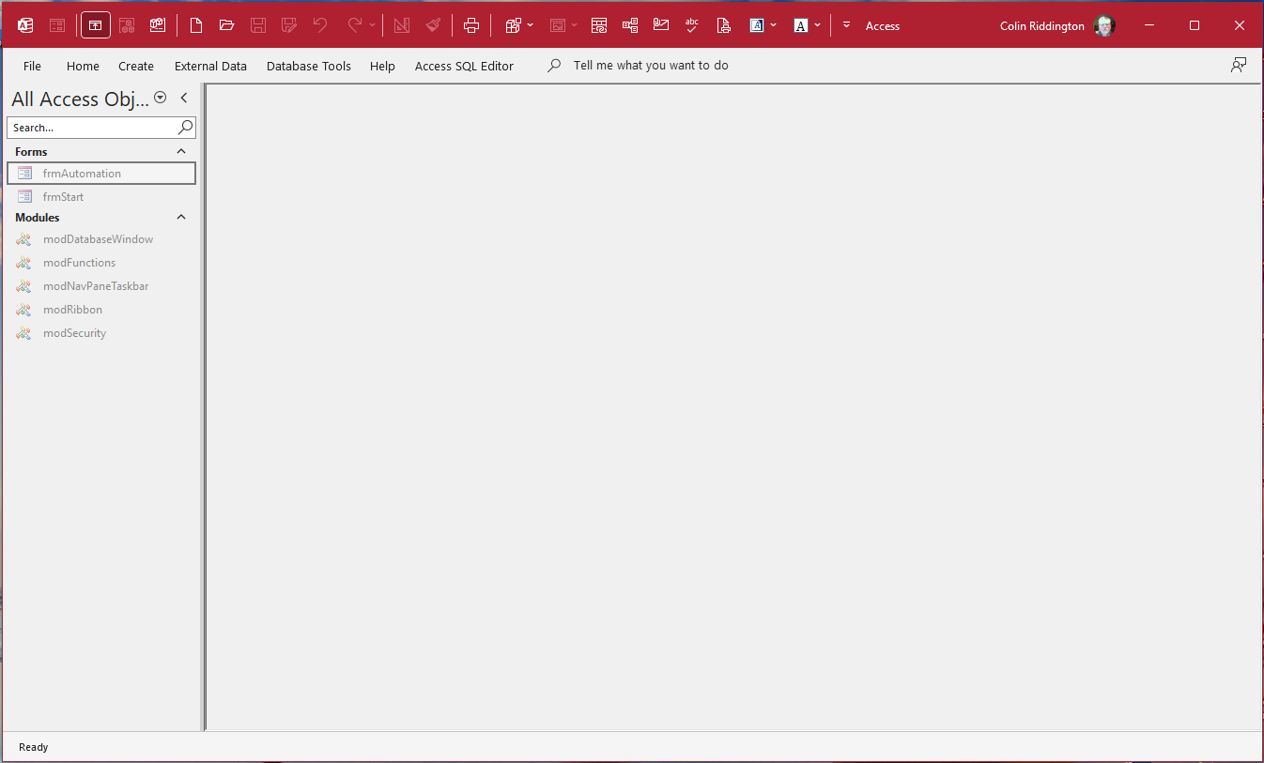Screen dimensions: 1264x763
Task: Open the File menu
Action: [x=32, y=66]
